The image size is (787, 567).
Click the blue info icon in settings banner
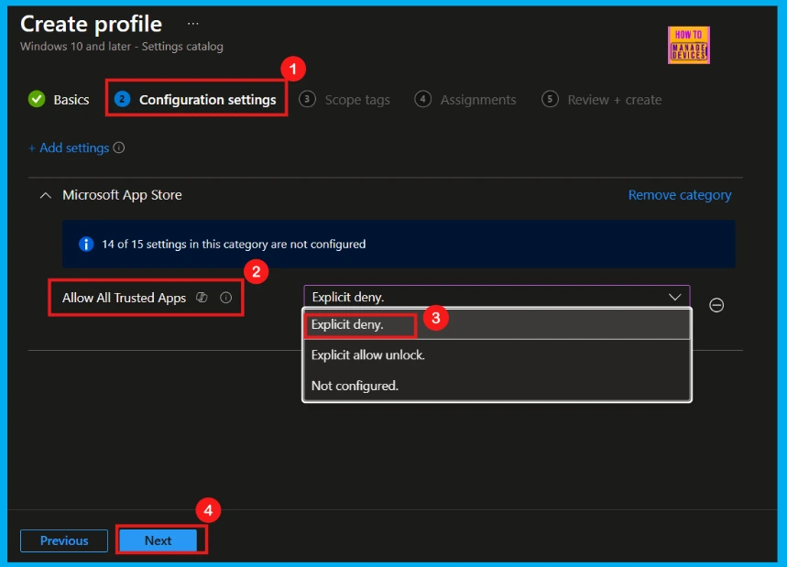click(x=86, y=244)
